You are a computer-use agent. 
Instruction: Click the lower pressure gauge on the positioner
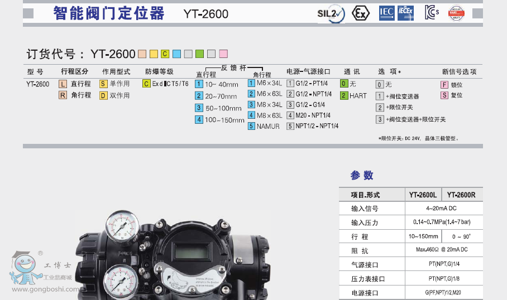[x=120, y=281]
